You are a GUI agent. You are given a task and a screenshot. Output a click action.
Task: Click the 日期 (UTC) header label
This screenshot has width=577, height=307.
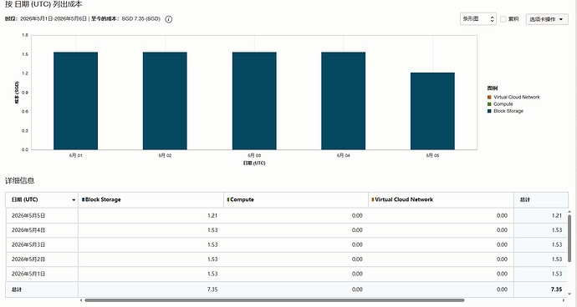click(x=24, y=199)
